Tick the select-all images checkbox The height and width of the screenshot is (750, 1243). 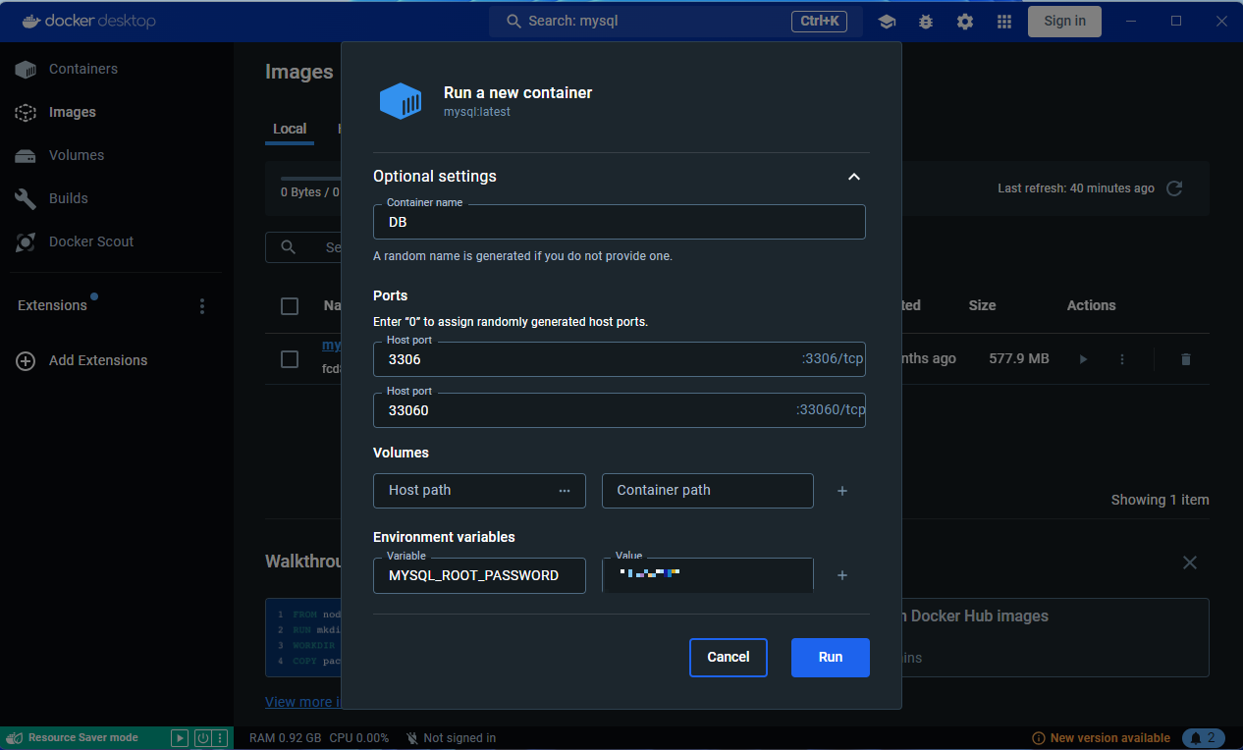[x=290, y=306]
